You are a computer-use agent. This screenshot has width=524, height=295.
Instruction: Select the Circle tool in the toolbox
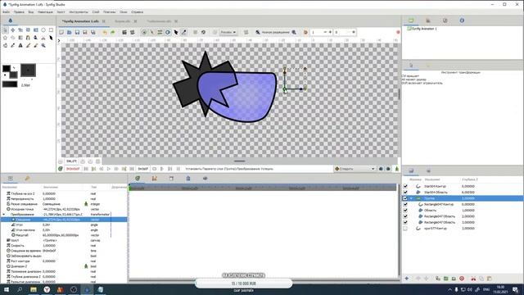[x=43, y=30]
